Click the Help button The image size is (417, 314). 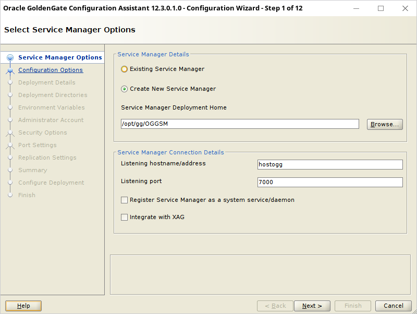coord(23,306)
